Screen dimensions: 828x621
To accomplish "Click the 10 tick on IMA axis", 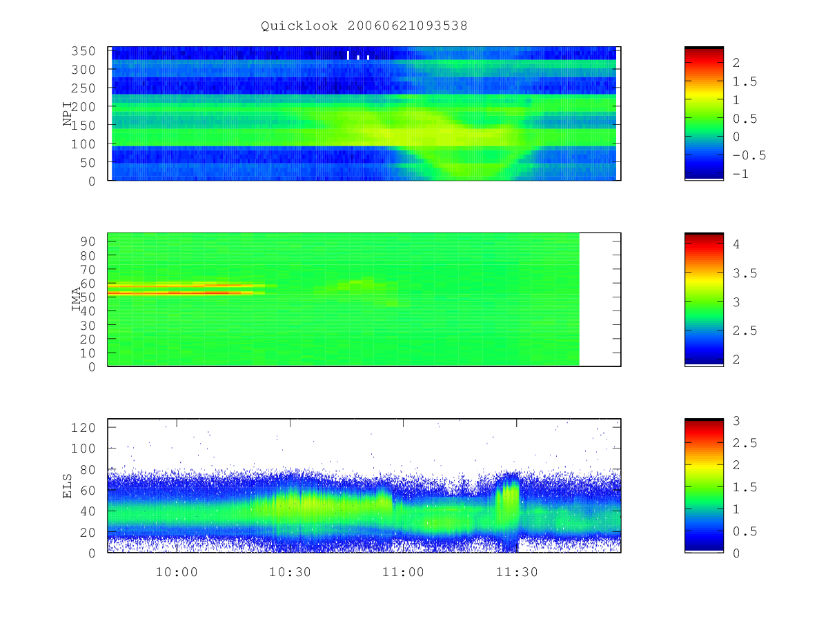I will point(88,353).
